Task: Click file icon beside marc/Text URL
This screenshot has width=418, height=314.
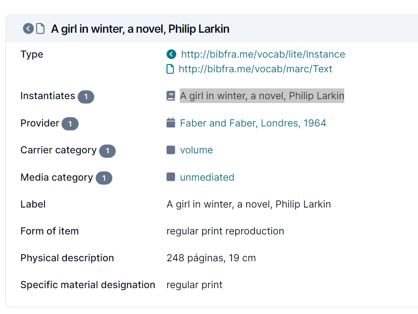Action: pyautogui.click(x=170, y=69)
